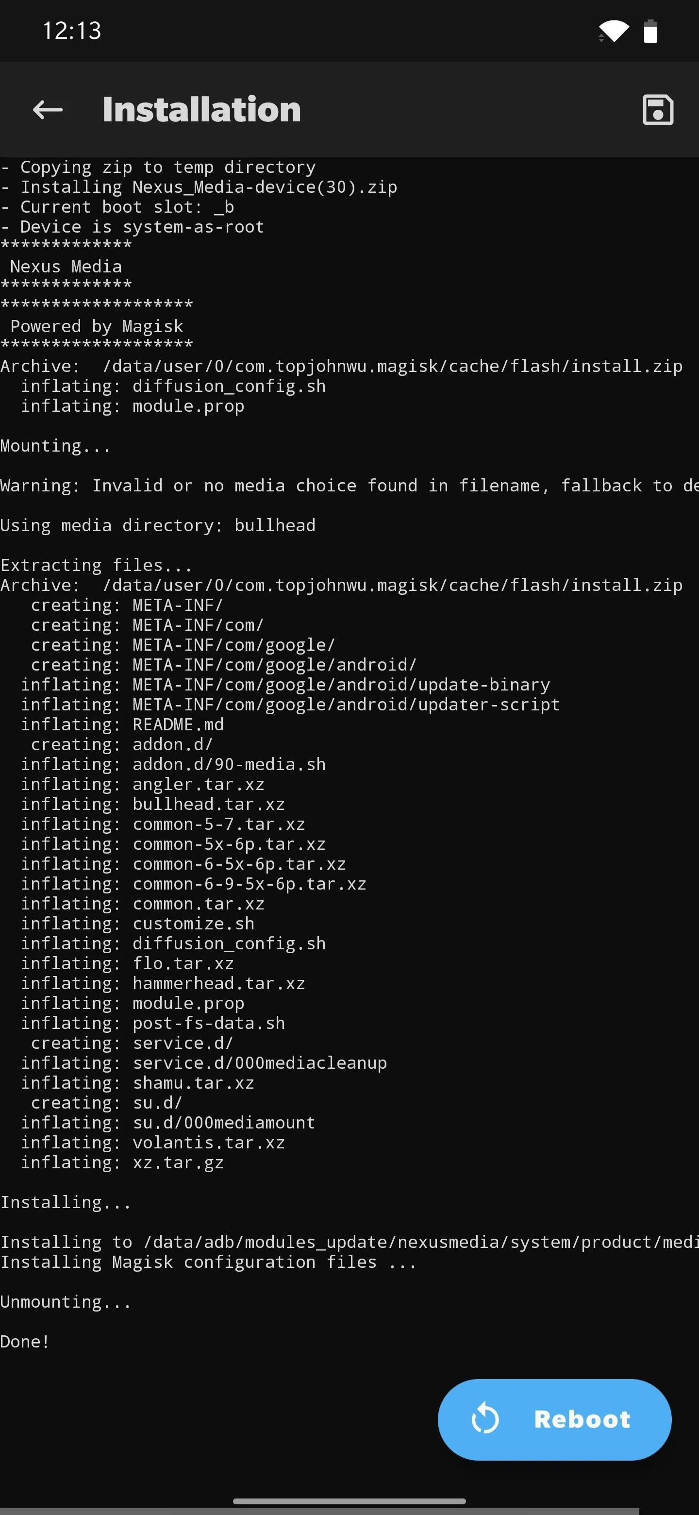Tap the 12:13 clock in status bar
The width and height of the screenshot is (699, 1515).
click(72, 31)
